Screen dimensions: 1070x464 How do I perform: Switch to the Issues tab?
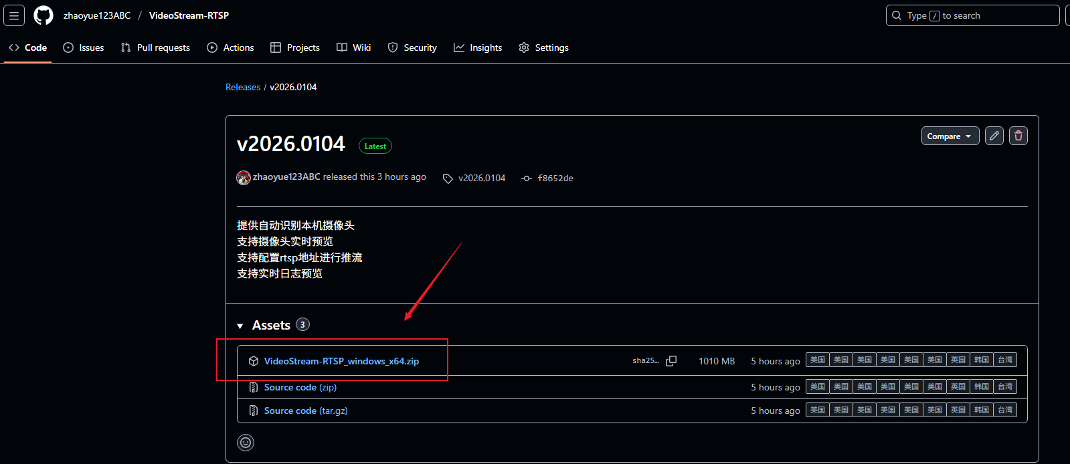point(84,47)
